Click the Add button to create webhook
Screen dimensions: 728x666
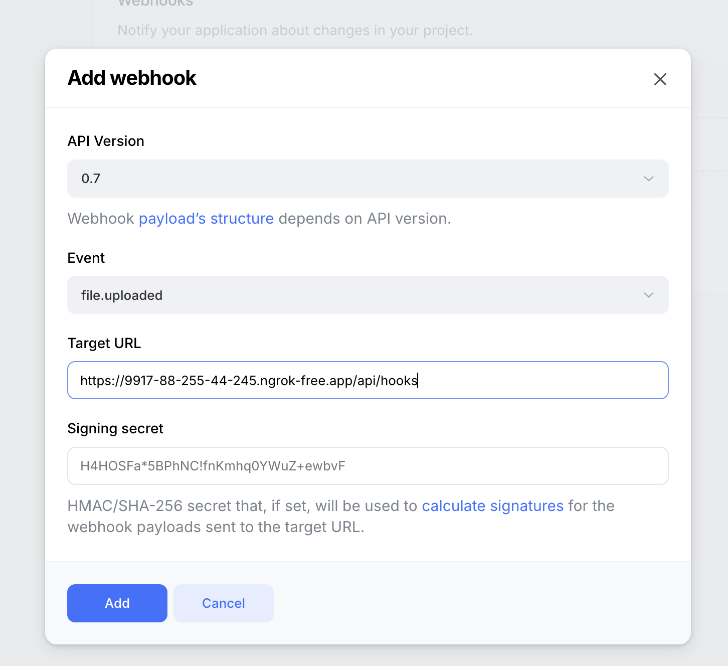[x=117, y=603]
